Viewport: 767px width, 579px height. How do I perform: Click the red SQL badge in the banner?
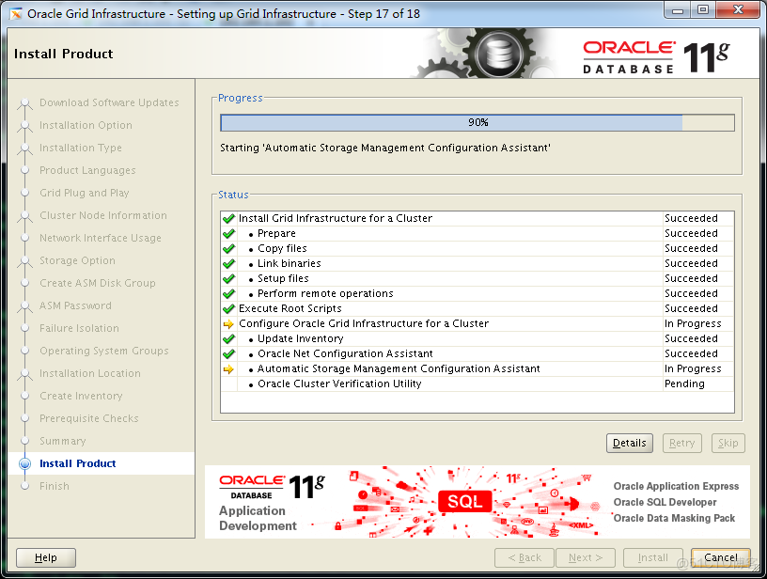(464, 501)
